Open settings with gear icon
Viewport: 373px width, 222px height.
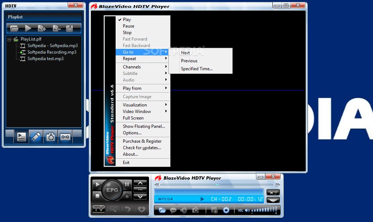pyautogui.click(x=226, y=210)
